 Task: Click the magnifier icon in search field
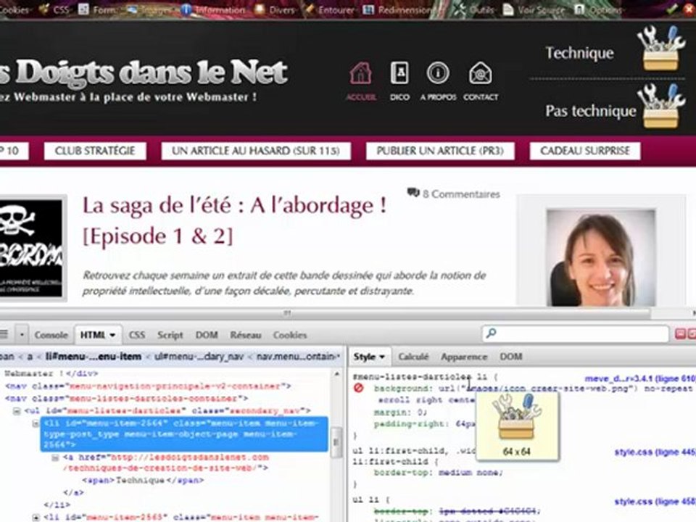pos(491,333)
